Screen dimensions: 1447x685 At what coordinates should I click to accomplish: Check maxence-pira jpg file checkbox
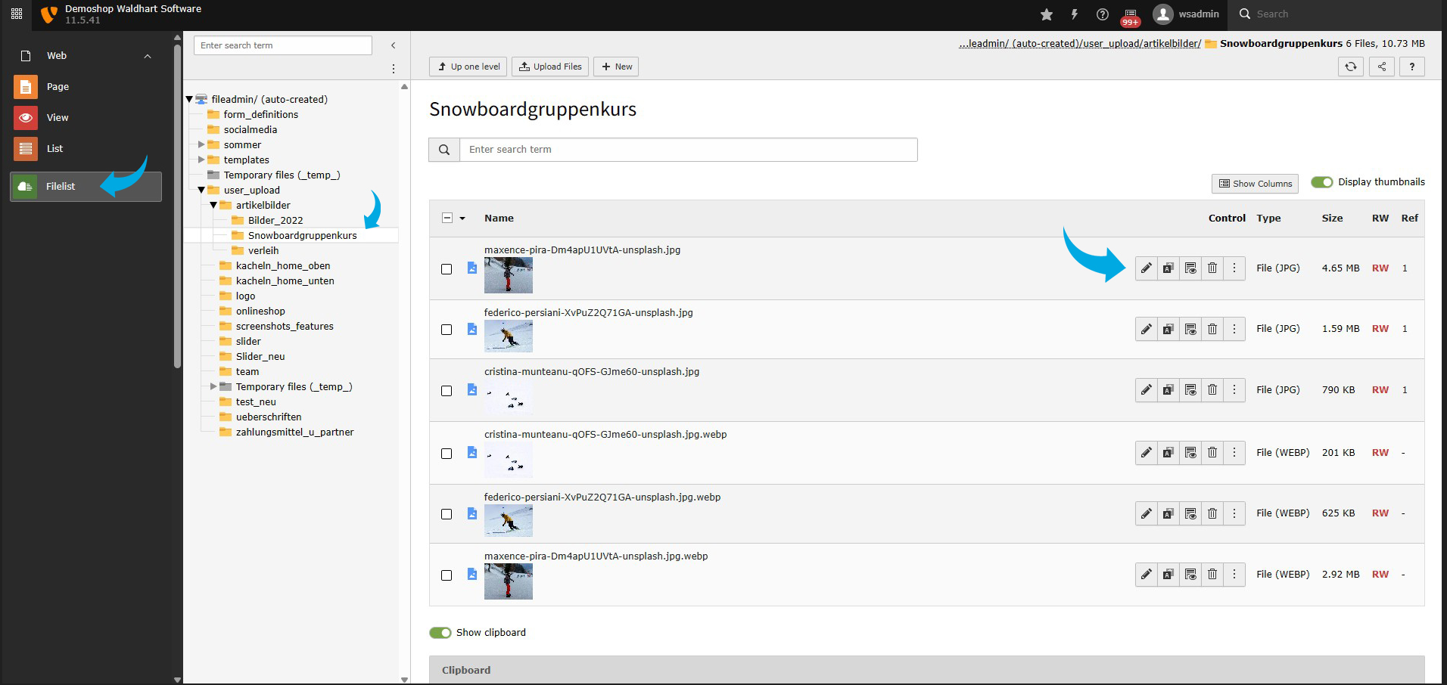(447, 269)
